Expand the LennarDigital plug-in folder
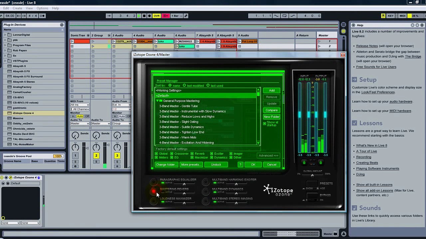Screen dimensions: 426x239 pyautogui.click(x=5, y=35)
